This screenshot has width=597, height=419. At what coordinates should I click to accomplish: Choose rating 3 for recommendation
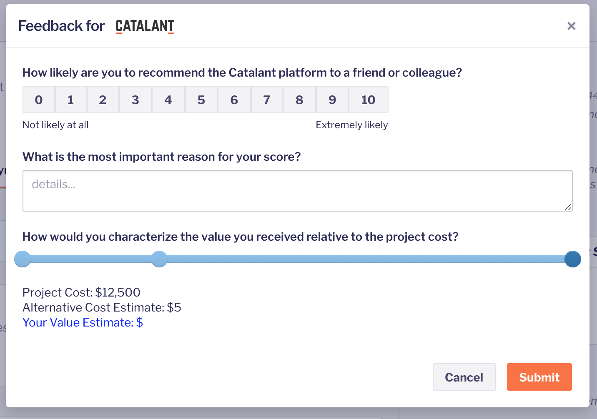click(x=135, y=100)
